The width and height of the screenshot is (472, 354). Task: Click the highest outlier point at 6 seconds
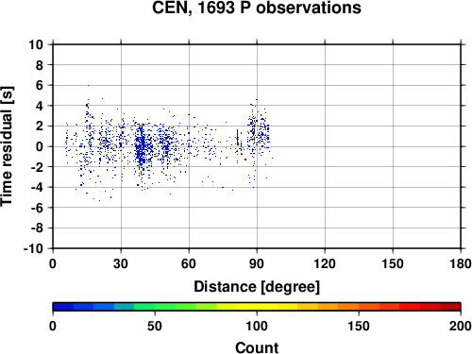(88, 85)
